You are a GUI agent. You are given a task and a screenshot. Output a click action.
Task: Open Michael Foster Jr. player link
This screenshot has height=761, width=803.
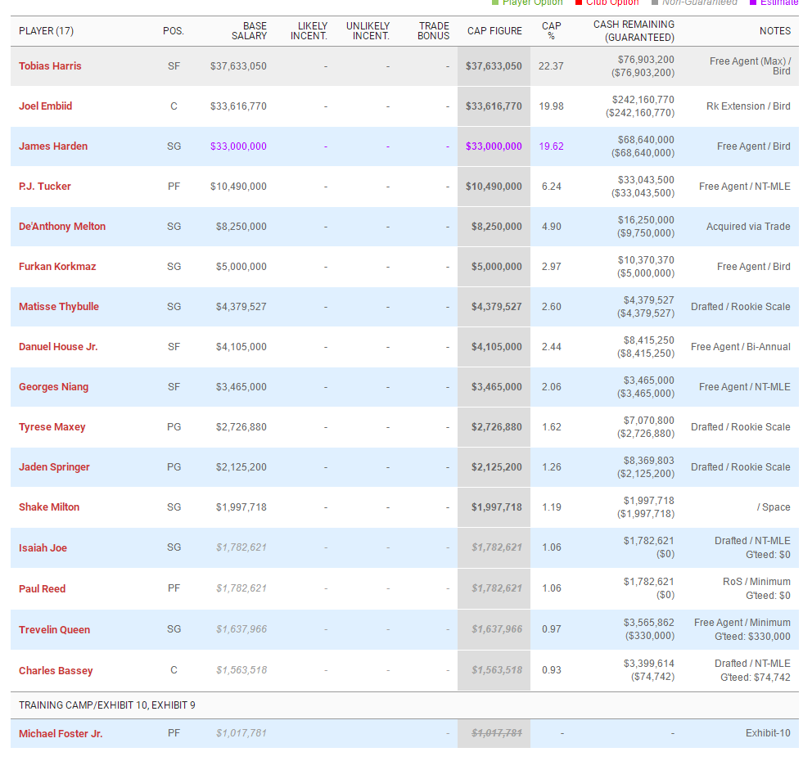61,733
